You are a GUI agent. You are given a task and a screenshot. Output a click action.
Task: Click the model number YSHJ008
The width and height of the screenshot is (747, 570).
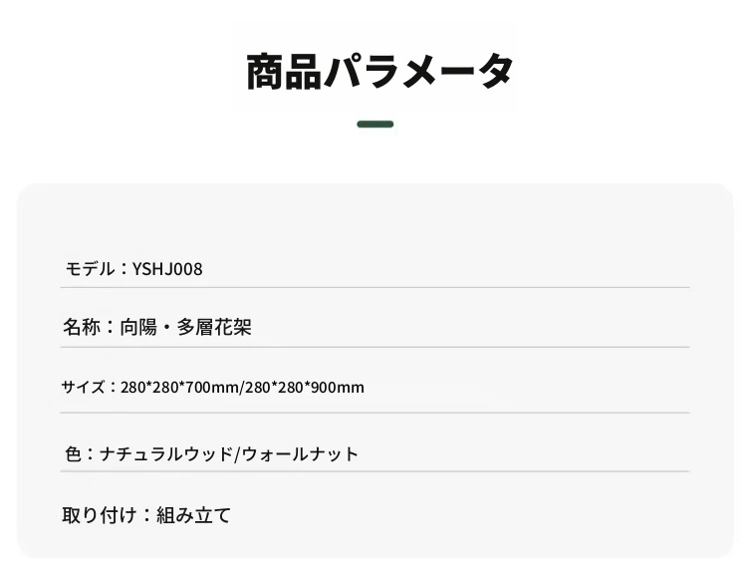coord(167,269)
